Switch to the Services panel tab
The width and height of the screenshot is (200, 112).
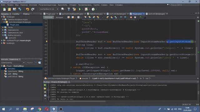(16, 14)
